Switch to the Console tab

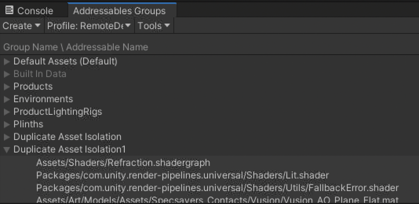point(35,11)
